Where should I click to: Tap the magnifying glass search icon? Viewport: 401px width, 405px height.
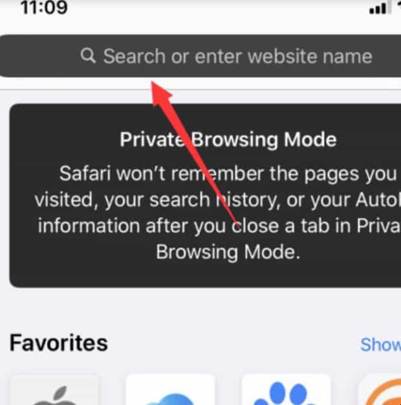(88, 56)
